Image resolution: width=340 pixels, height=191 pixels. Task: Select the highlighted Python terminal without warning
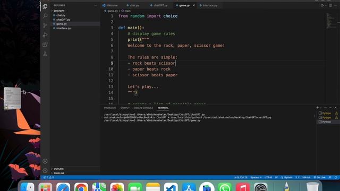click(327, 122)
